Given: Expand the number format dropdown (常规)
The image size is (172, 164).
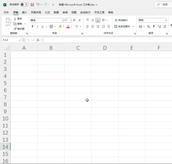Looking at the screenshot, I should tap(166, 20).
